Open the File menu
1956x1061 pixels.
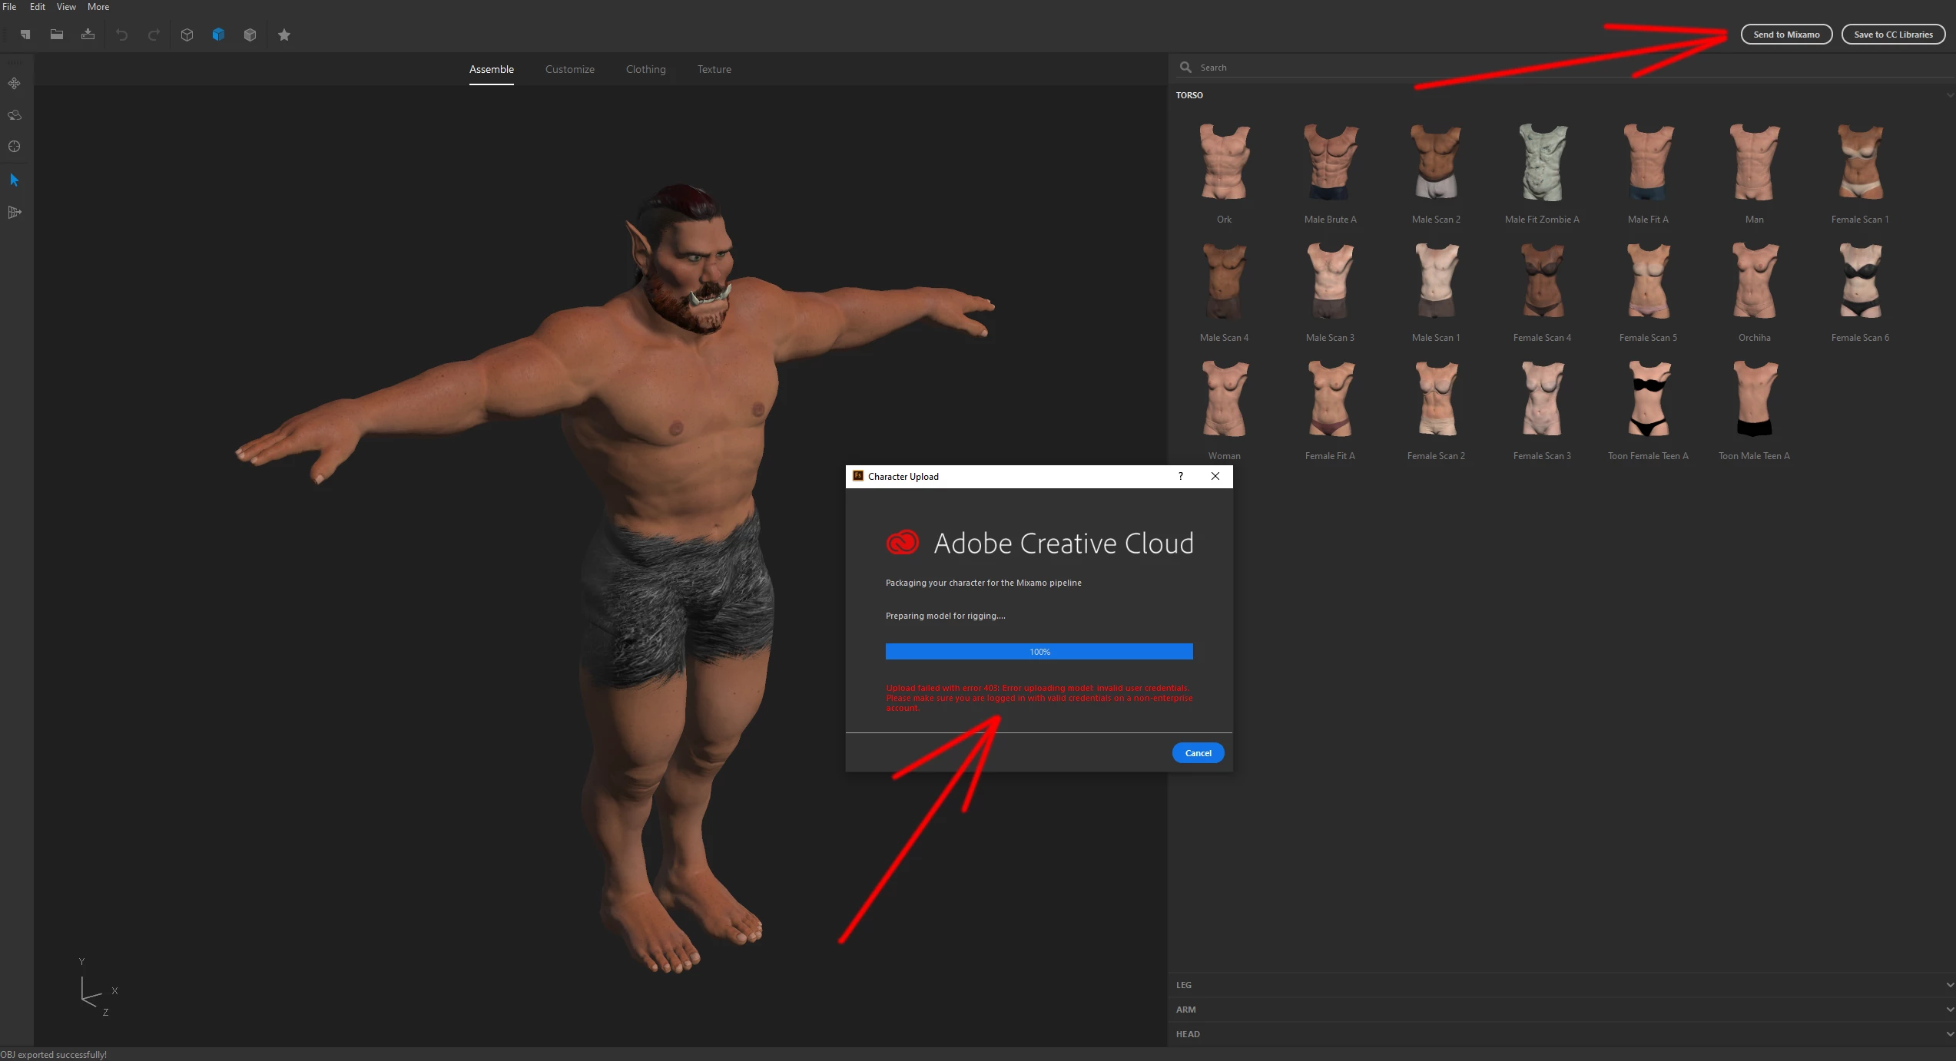10,7
